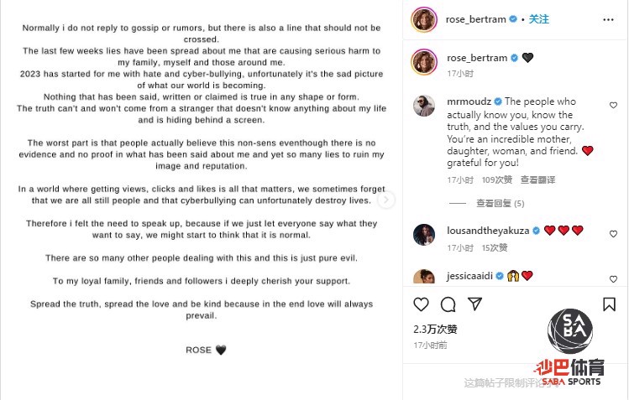The width and height of the screenshot is (629, 400).
Task: View the 2.3万次赞 likes list
Action: pos(435,330)
